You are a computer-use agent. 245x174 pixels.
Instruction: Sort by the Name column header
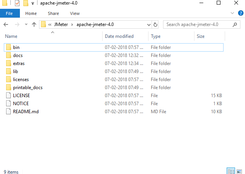click(x=53, y=36)
